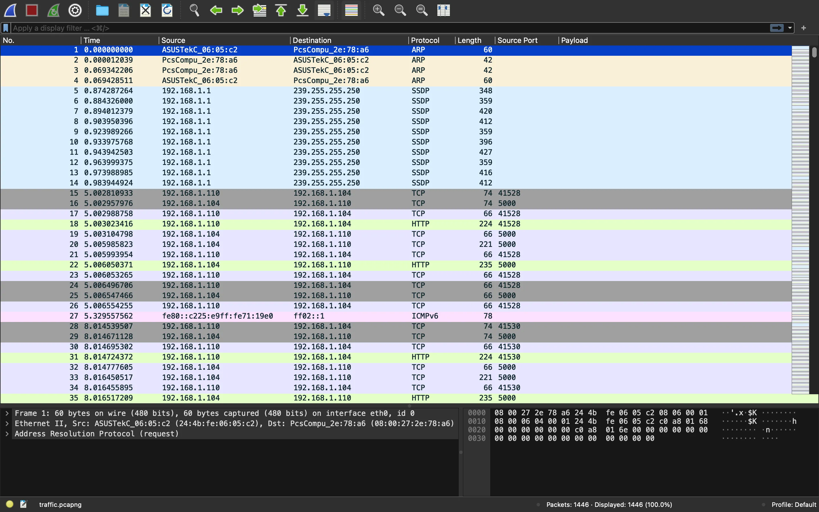Stop the running capture with the red square

click(32, 10)
